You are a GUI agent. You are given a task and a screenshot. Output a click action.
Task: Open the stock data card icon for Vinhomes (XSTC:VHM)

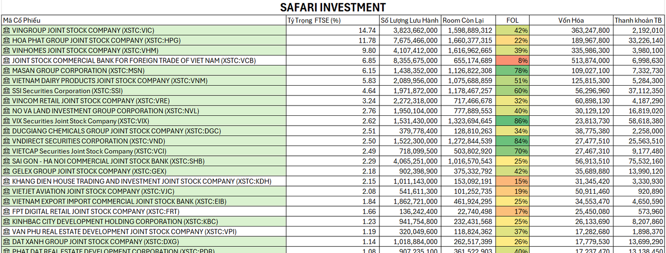point(7,50)
